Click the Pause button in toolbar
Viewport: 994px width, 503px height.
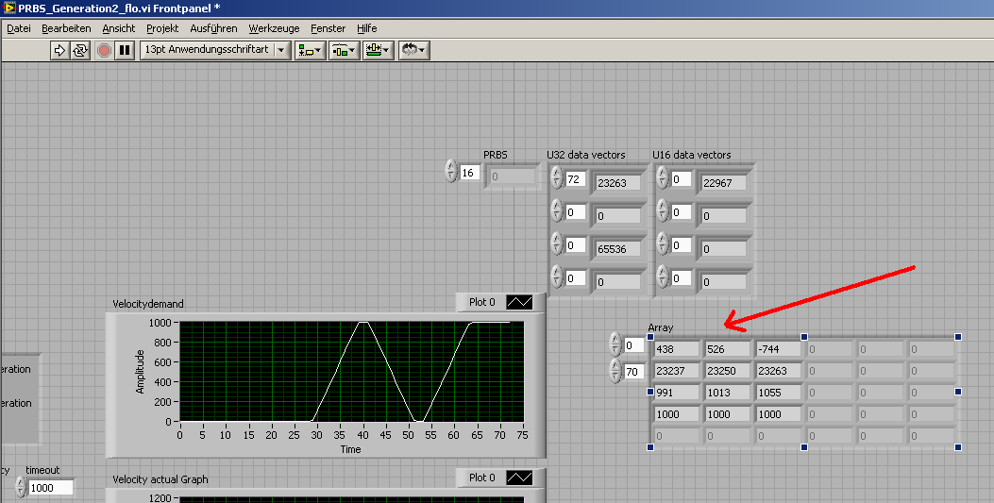point(125,50)
